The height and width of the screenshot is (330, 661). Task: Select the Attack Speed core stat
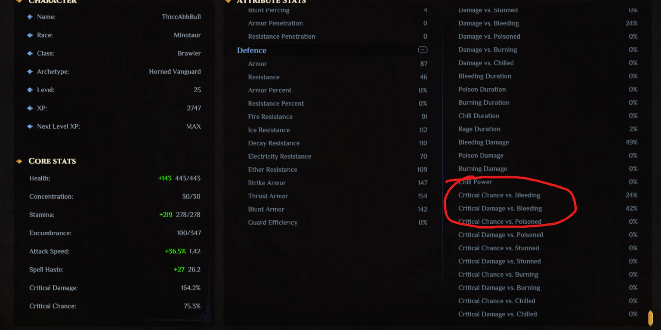pyautogui.click(x=115, y=251)
